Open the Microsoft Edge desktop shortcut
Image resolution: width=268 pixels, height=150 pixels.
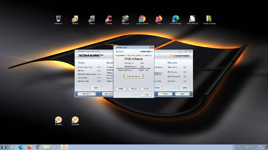click(176, 20)
